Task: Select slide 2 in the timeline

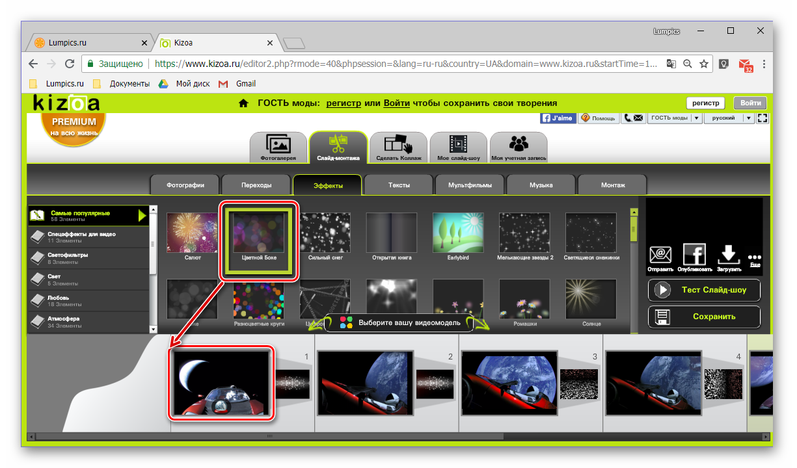Action: coord(365,383)
